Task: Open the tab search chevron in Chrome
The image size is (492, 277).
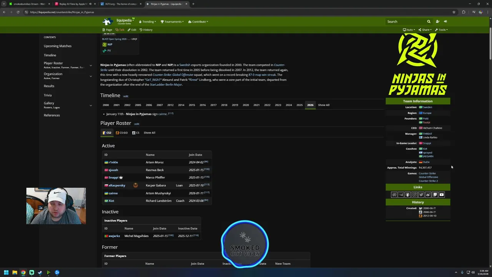Action: pyautogui.click(x=4, y=4)
